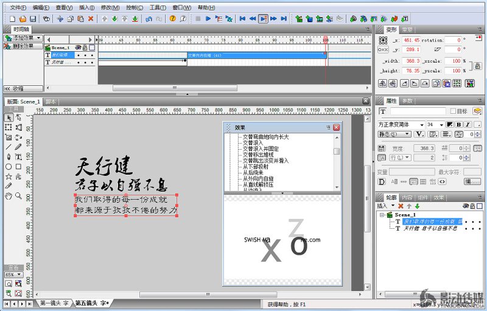Switch to the 内容 (Content) tab
The height and width of the screenshot is (311, 487).
click(x=407, y=198)
